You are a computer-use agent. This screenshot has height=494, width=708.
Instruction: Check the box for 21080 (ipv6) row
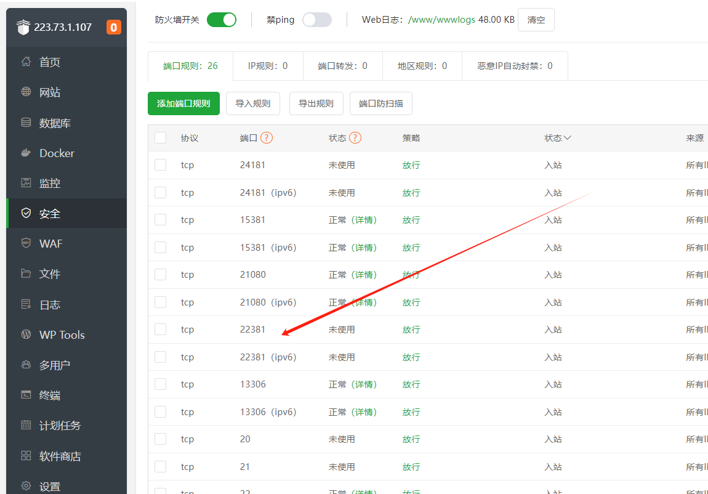click(160, 302)
